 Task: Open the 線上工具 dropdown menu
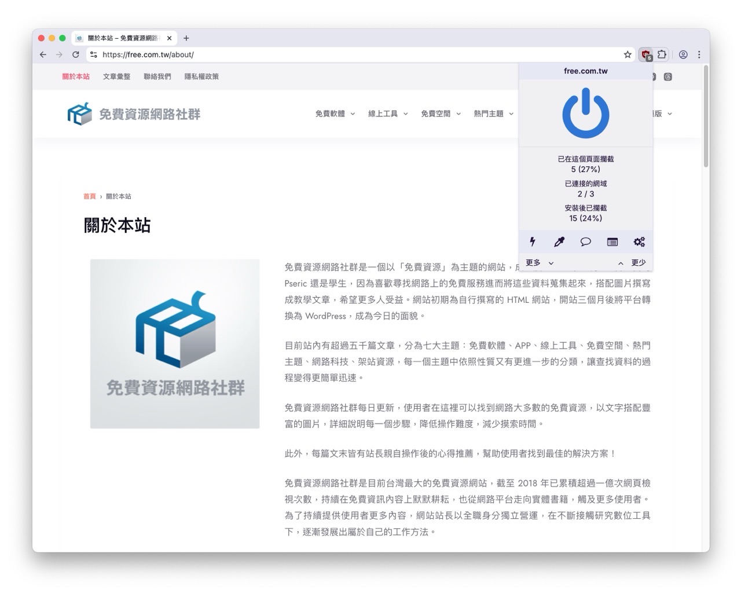point(388,114)
